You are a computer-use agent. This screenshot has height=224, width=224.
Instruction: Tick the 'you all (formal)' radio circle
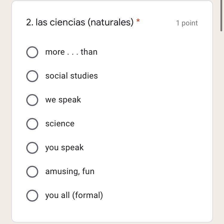[32, 196]
